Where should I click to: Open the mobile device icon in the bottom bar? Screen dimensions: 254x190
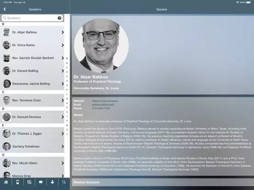click(17, 182)
